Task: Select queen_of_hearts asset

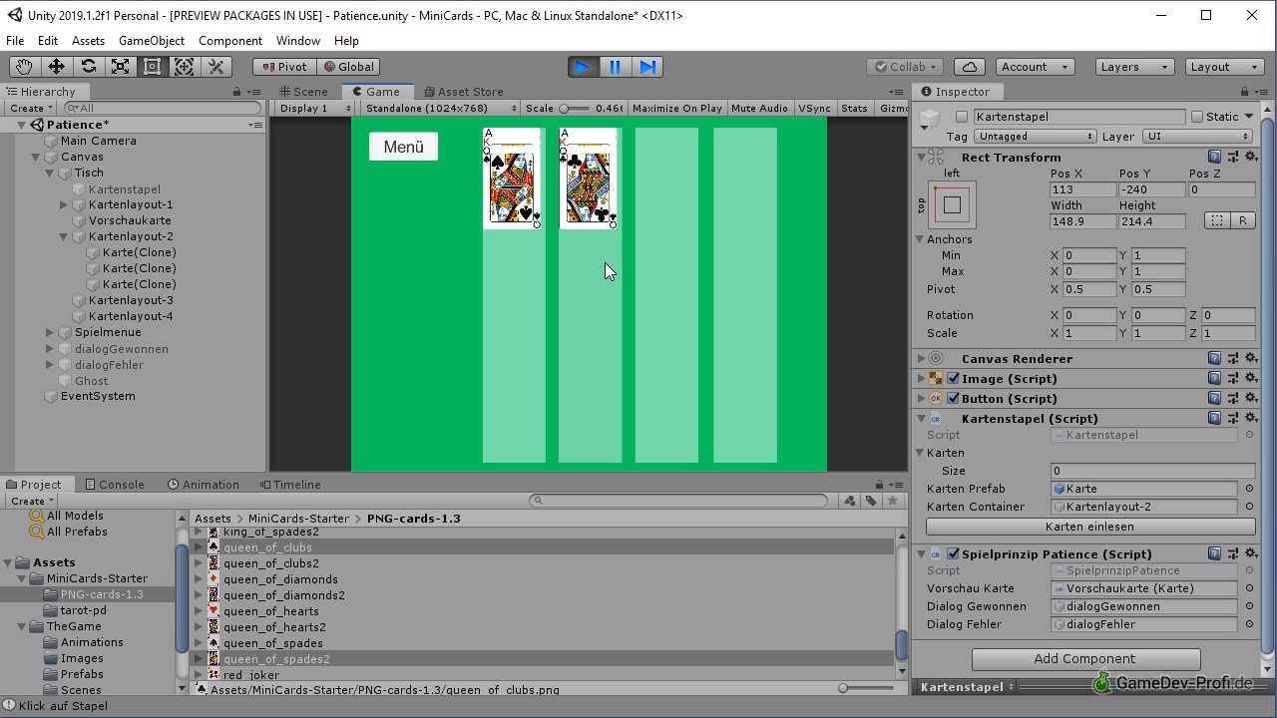Action: [271, 611]
